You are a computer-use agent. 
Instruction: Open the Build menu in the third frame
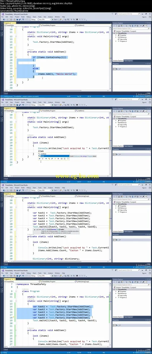coord(23,188)
